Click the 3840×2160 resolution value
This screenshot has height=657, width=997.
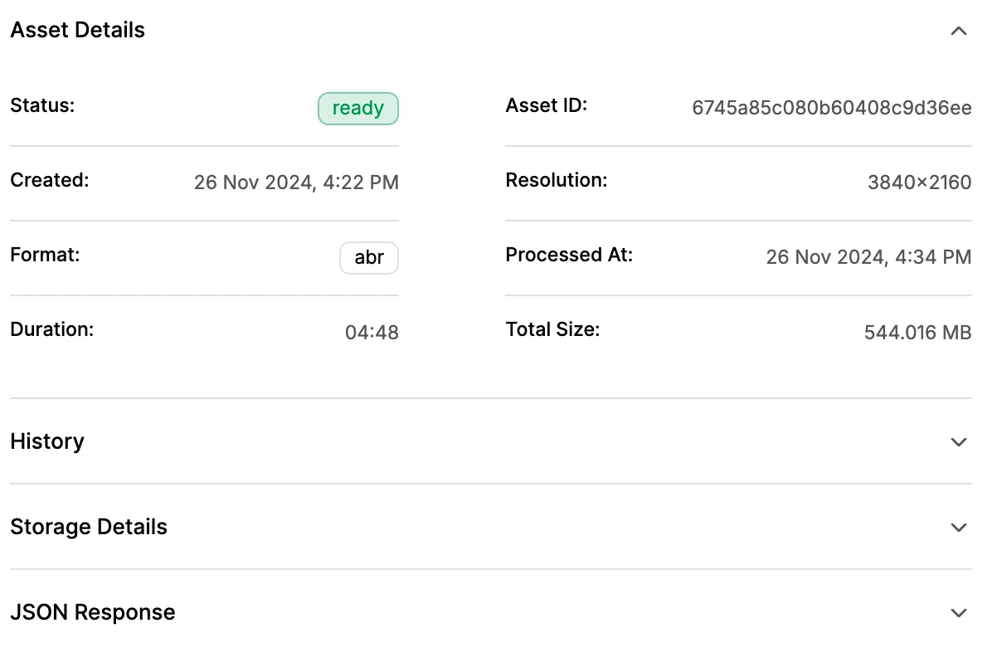coord(920,182)
